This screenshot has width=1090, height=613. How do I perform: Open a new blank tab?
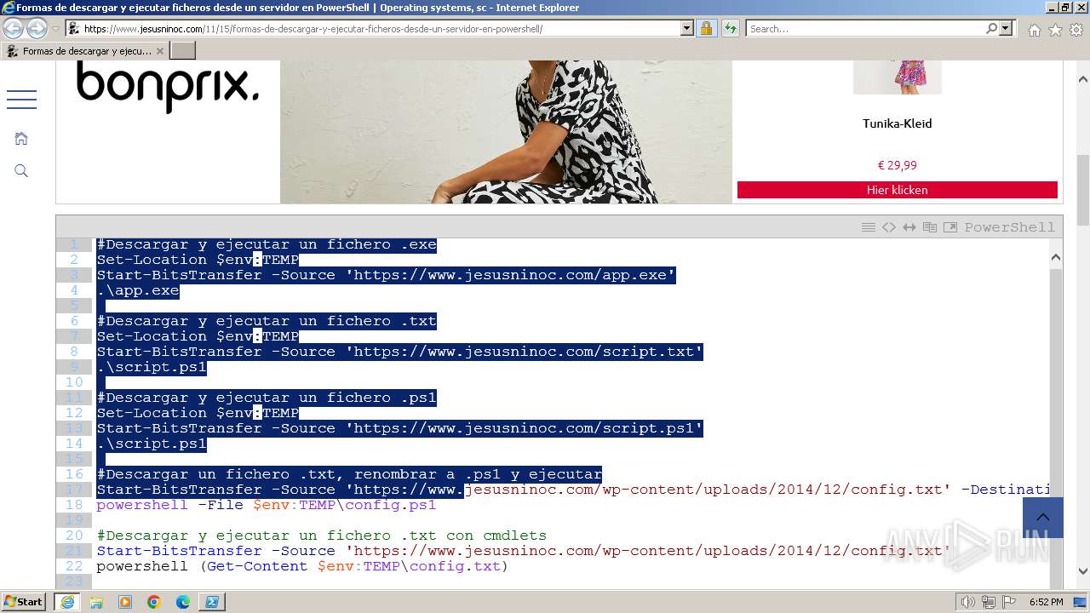[x=183, y=51]
